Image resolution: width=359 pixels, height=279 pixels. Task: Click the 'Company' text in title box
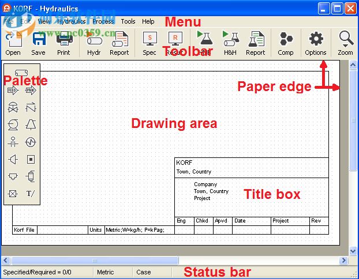(205, 184)
